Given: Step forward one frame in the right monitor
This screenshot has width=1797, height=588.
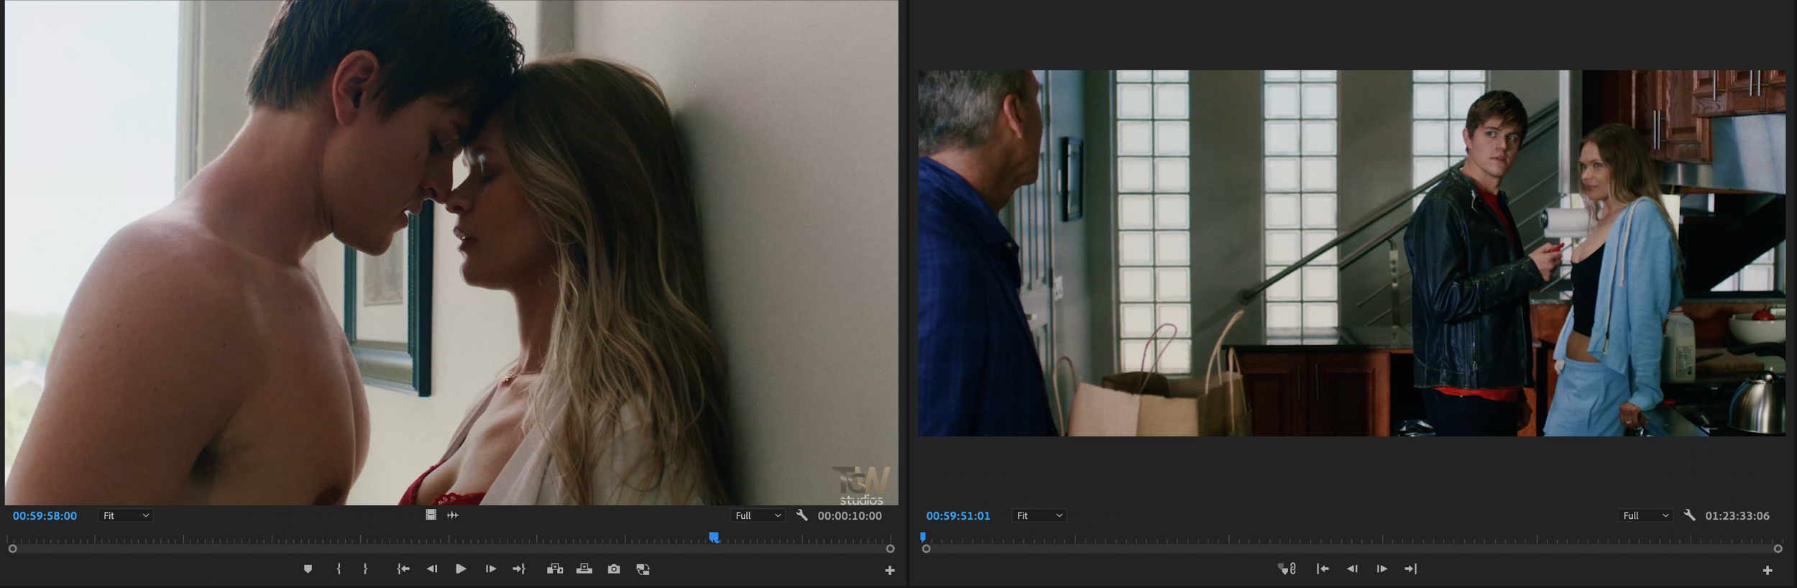Looking at the screenshot, I should (x=1382, y=569).
